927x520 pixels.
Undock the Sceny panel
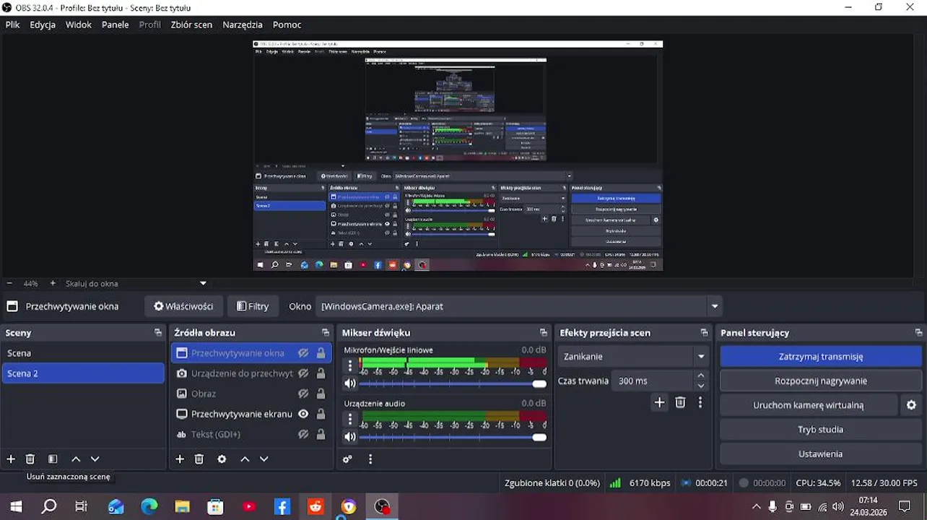(158, 332)
